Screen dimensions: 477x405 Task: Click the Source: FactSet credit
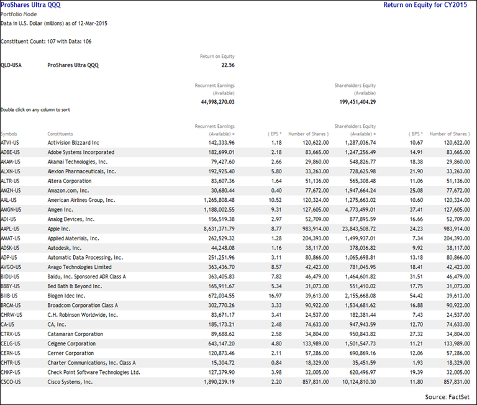pos(447,397)
